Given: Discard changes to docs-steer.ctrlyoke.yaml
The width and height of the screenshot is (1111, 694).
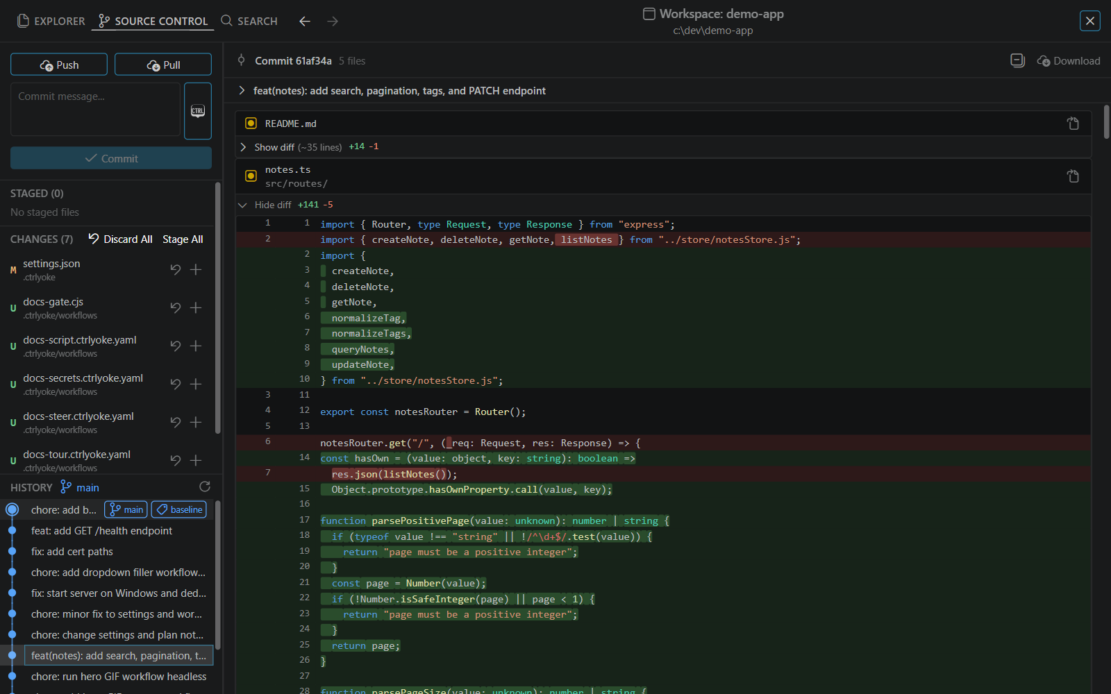Looking at the screenshot, I should point(176,422).
